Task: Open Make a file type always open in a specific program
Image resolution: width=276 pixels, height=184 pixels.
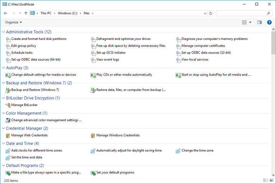Action: point(46,172)
